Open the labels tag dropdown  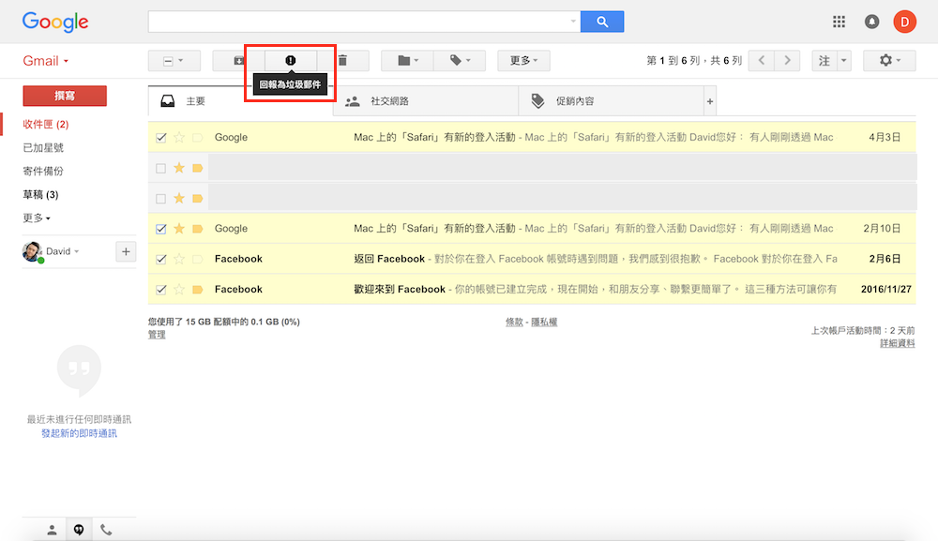[460, 60]
